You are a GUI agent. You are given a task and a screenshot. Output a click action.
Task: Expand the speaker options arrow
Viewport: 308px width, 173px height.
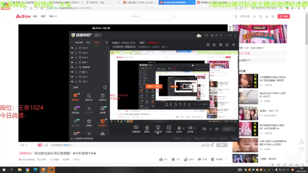(195, 128)
